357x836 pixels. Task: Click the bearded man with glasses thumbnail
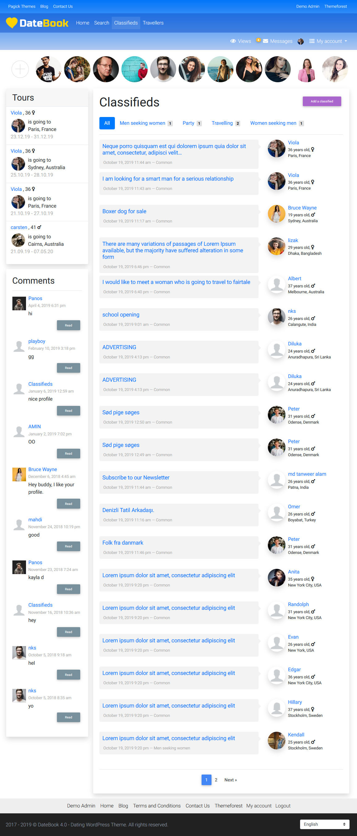163,69
